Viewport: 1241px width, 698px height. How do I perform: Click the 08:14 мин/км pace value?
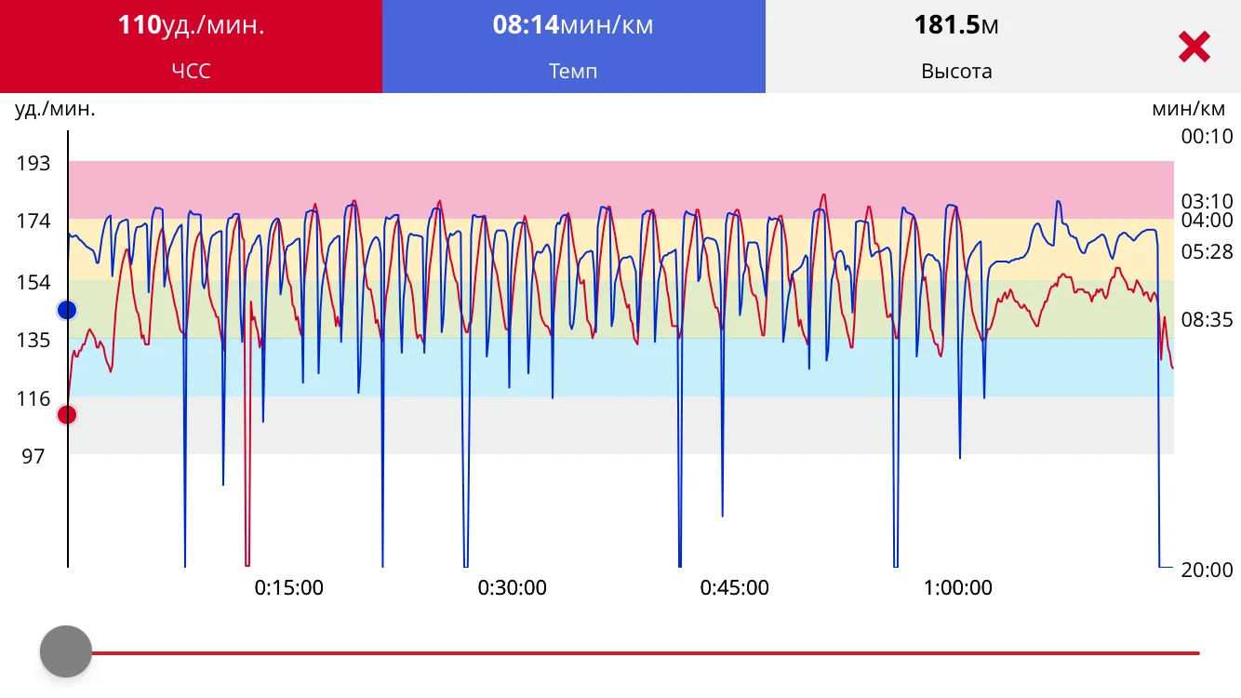573,25
